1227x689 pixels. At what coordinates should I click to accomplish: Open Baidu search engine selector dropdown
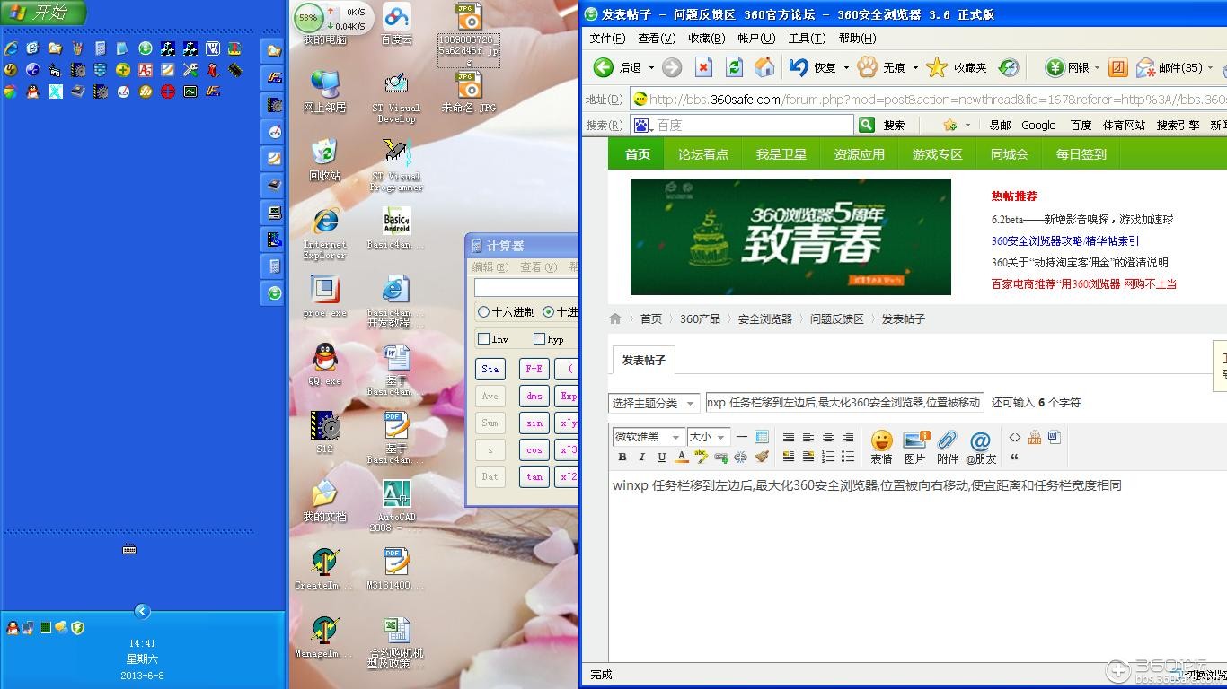642,125
